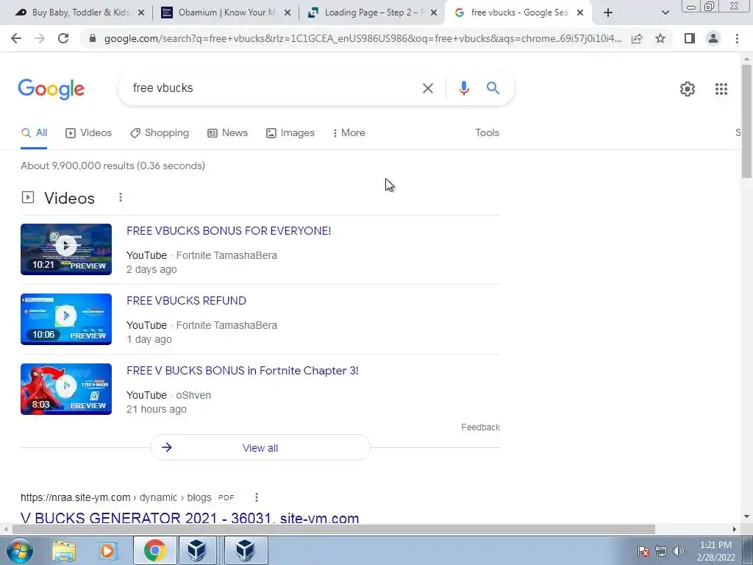Click the address bar URL
Image resolution: width=753 pixels, height=565 pixels.
point(363,38)
